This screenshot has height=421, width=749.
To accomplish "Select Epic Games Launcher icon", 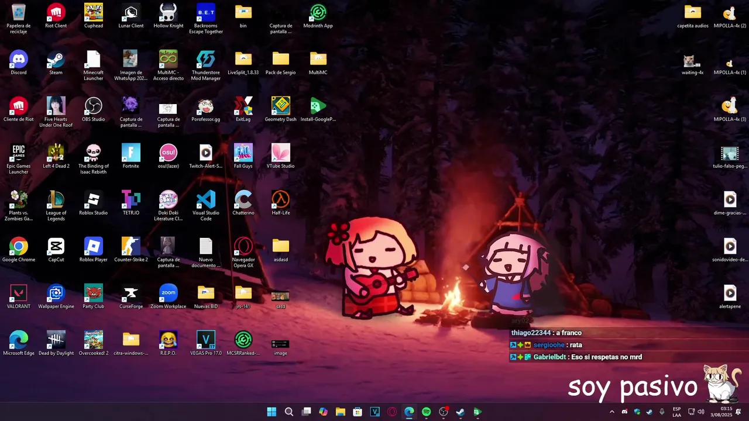I will tap(19, 159).
